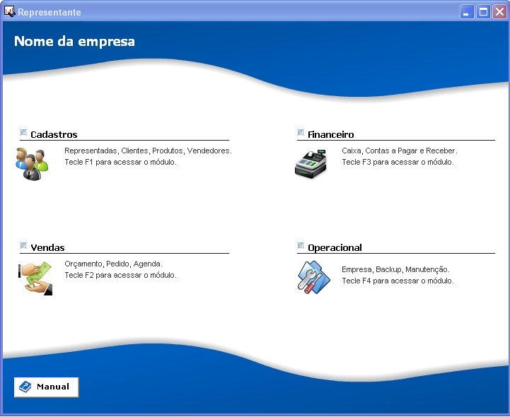Image resolution: width=510 pixels, height=417 pixels.
Task: Click the 'Nome da empresa' header title
Action: pyautogui.click(x=74, y=41)
